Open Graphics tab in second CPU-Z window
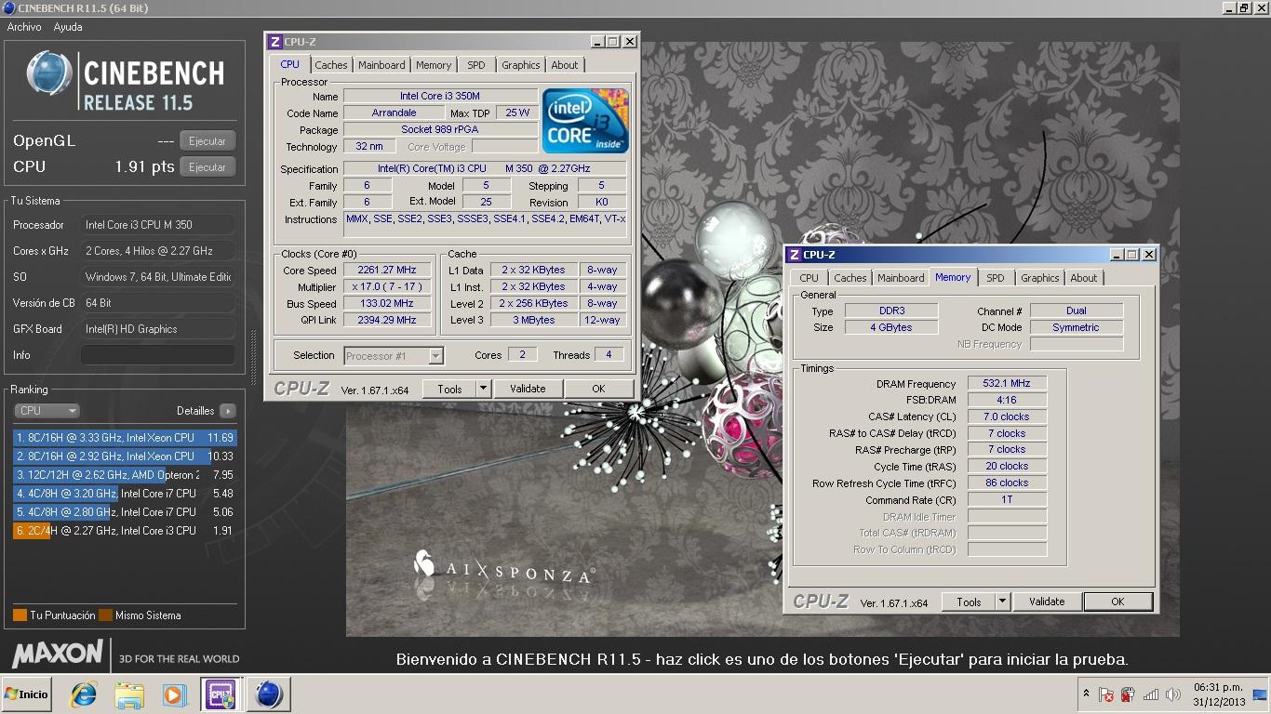This screenshot has width=1271, height=714. click(1039, 278)
